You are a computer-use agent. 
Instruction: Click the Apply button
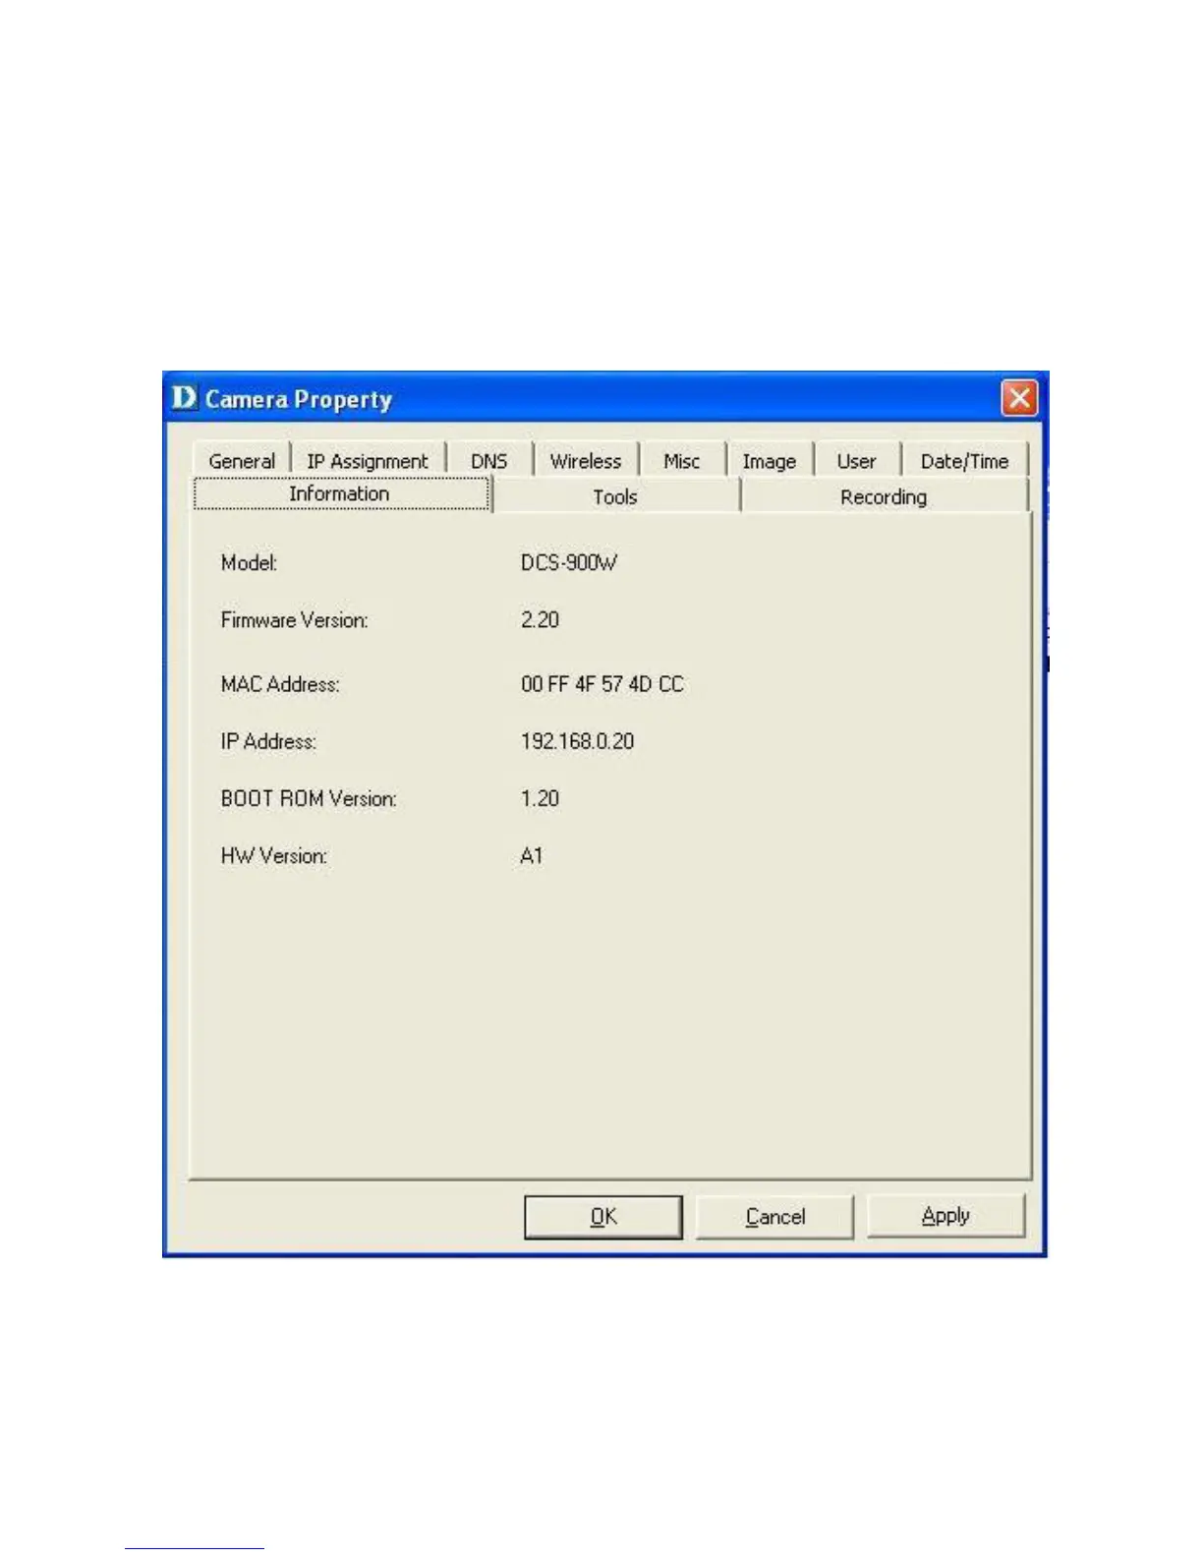point(945,1216)
